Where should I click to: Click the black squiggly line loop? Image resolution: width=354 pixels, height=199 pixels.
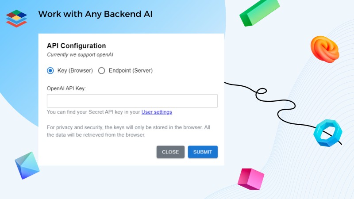tap(262, 92)
